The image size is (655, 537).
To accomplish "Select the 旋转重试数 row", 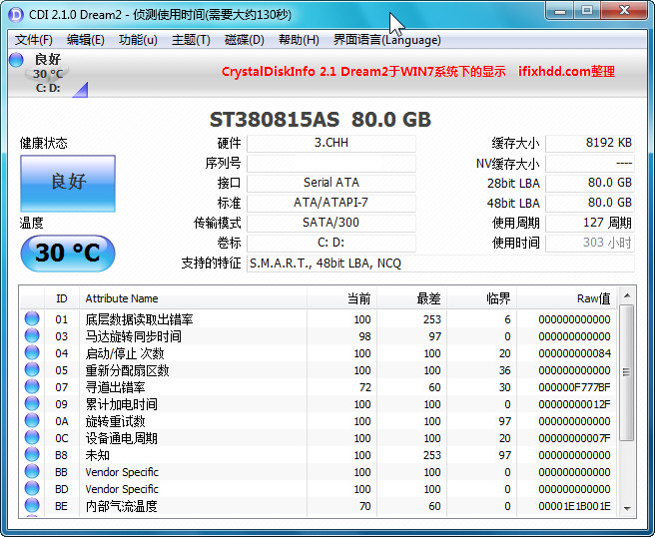I will (x=319, y=421).
